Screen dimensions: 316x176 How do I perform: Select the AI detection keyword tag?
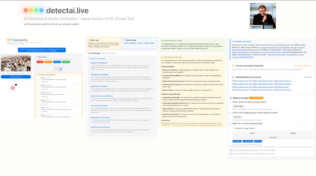[237, 141]
